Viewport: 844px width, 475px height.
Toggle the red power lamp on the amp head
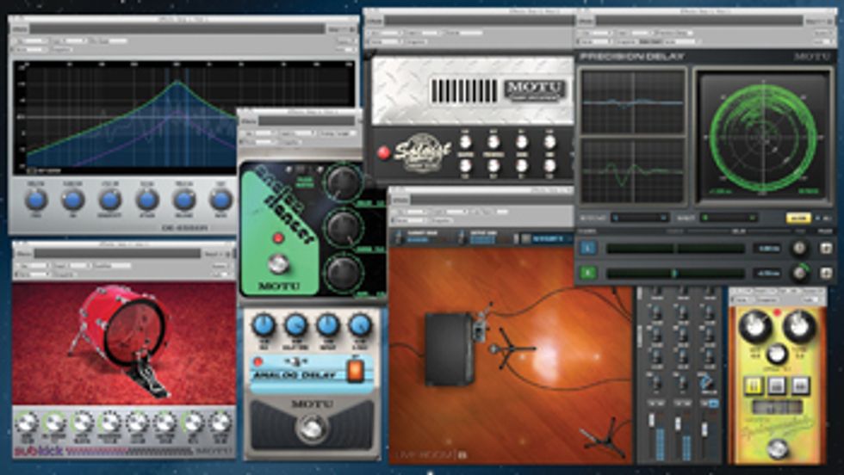(383, 153)
